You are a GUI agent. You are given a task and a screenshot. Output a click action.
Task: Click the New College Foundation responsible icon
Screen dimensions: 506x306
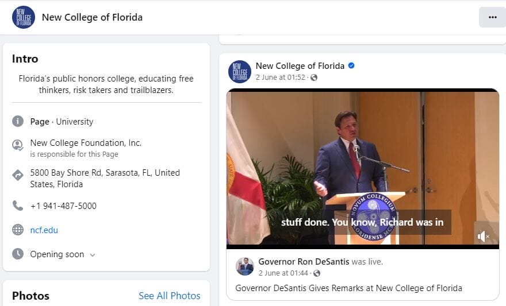coord(18,145)
